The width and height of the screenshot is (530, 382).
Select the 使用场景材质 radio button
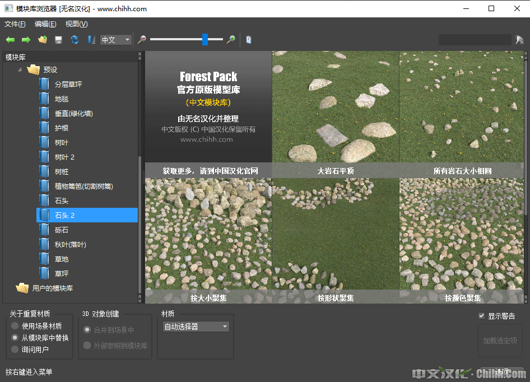[x=15, y=326]
